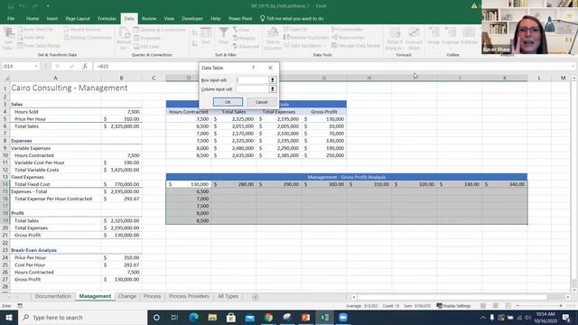The width and height of the screenshot is (578, 325).
Task: Click Cancel in Data Table dialog
Action: 261,102
